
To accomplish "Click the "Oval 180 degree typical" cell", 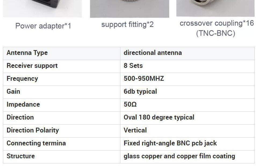I will (159, 117).
